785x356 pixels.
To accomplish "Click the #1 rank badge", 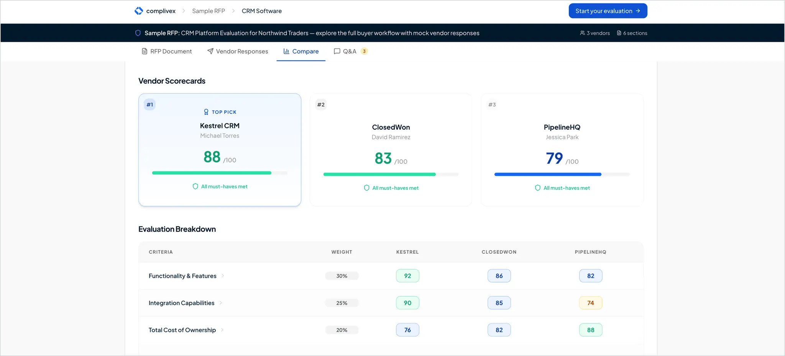I will tap(150, 105).
